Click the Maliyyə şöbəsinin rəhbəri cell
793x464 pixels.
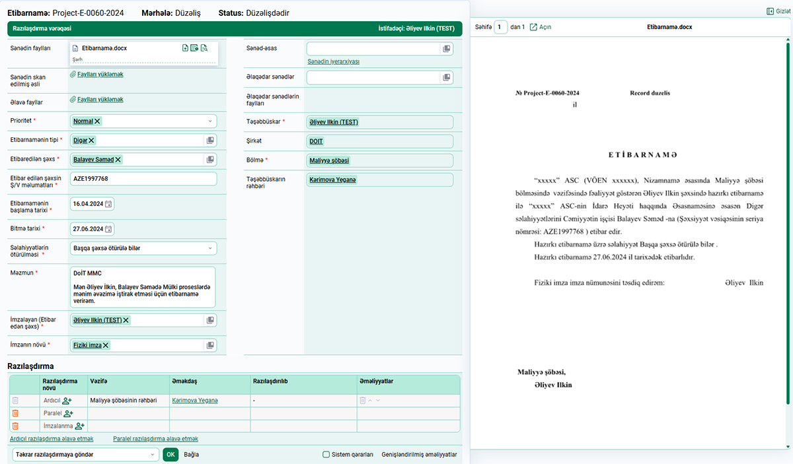click(x=128, y=401)
